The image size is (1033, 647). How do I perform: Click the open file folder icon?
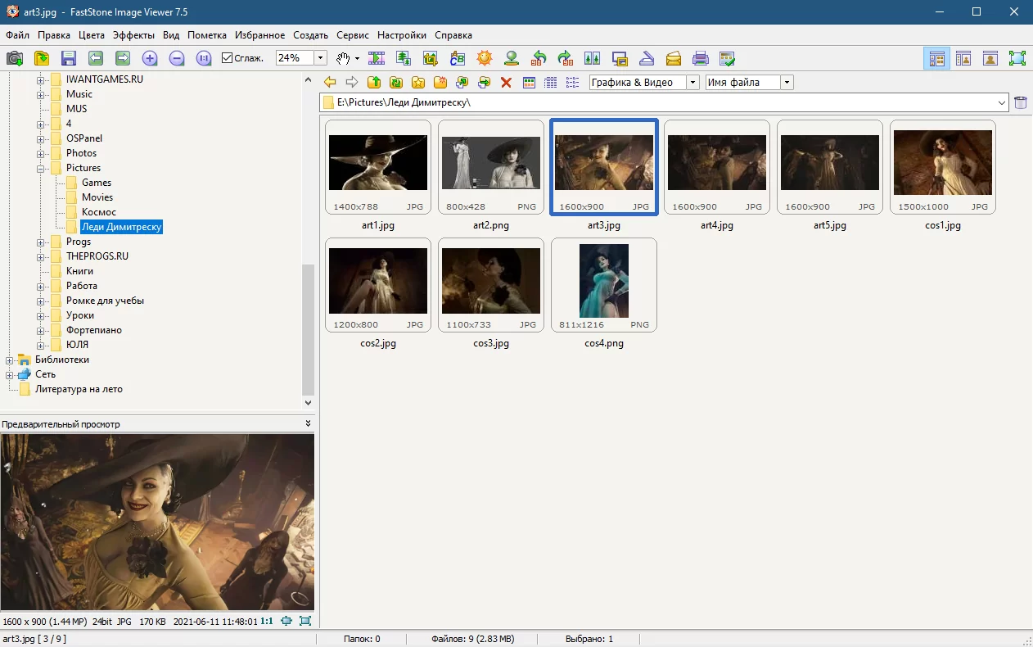42,58
